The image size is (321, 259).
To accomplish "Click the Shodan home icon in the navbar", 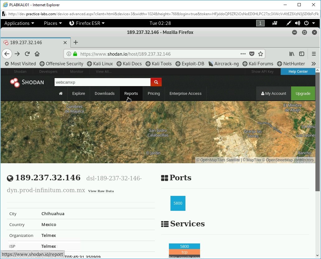I will coord(60,93).
